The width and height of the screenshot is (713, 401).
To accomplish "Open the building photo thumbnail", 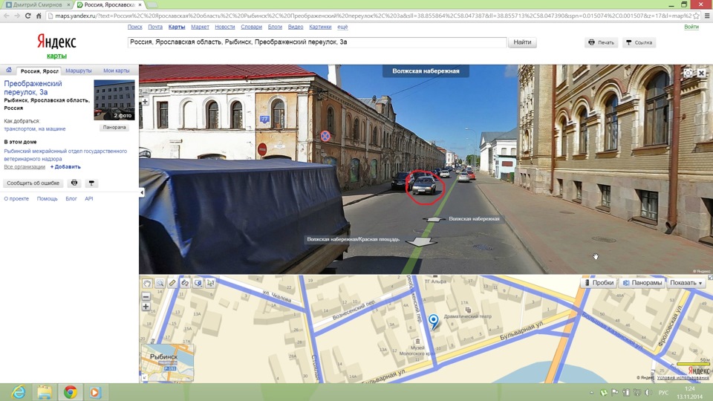I will (x=114, y=100).
